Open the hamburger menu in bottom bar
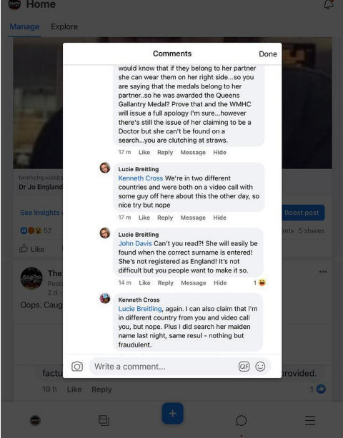 click(310, 420)
